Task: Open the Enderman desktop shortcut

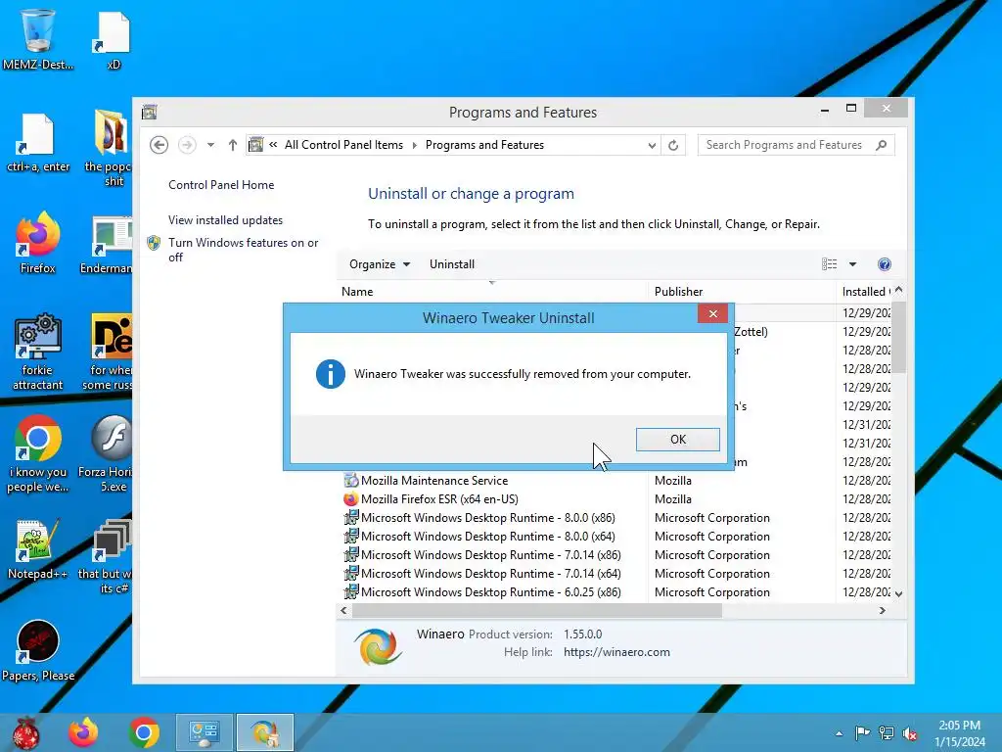Action: pos(108,244)
